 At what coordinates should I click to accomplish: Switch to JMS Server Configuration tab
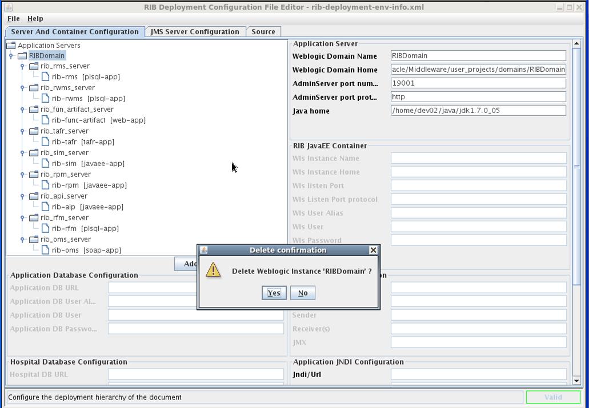[195, 32]
